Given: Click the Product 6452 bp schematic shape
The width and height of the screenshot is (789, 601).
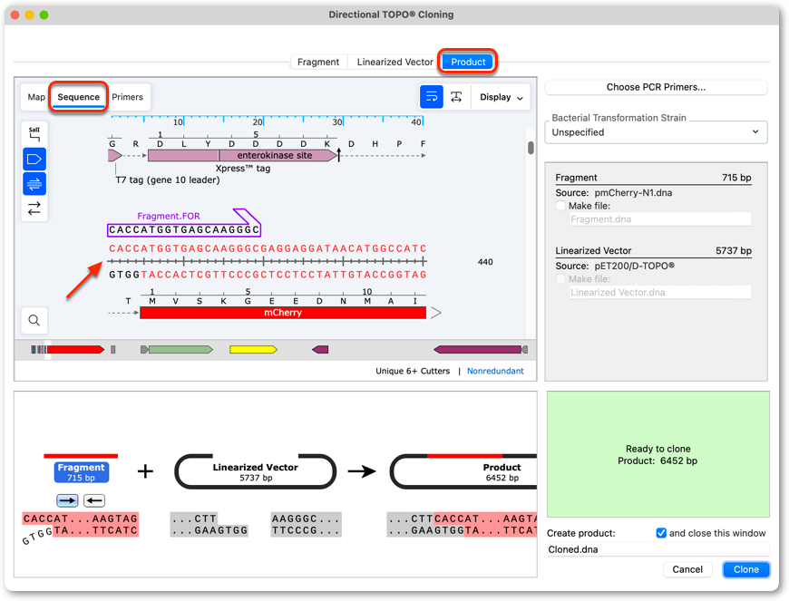Looking at the screenshot, I should (463, 471).
